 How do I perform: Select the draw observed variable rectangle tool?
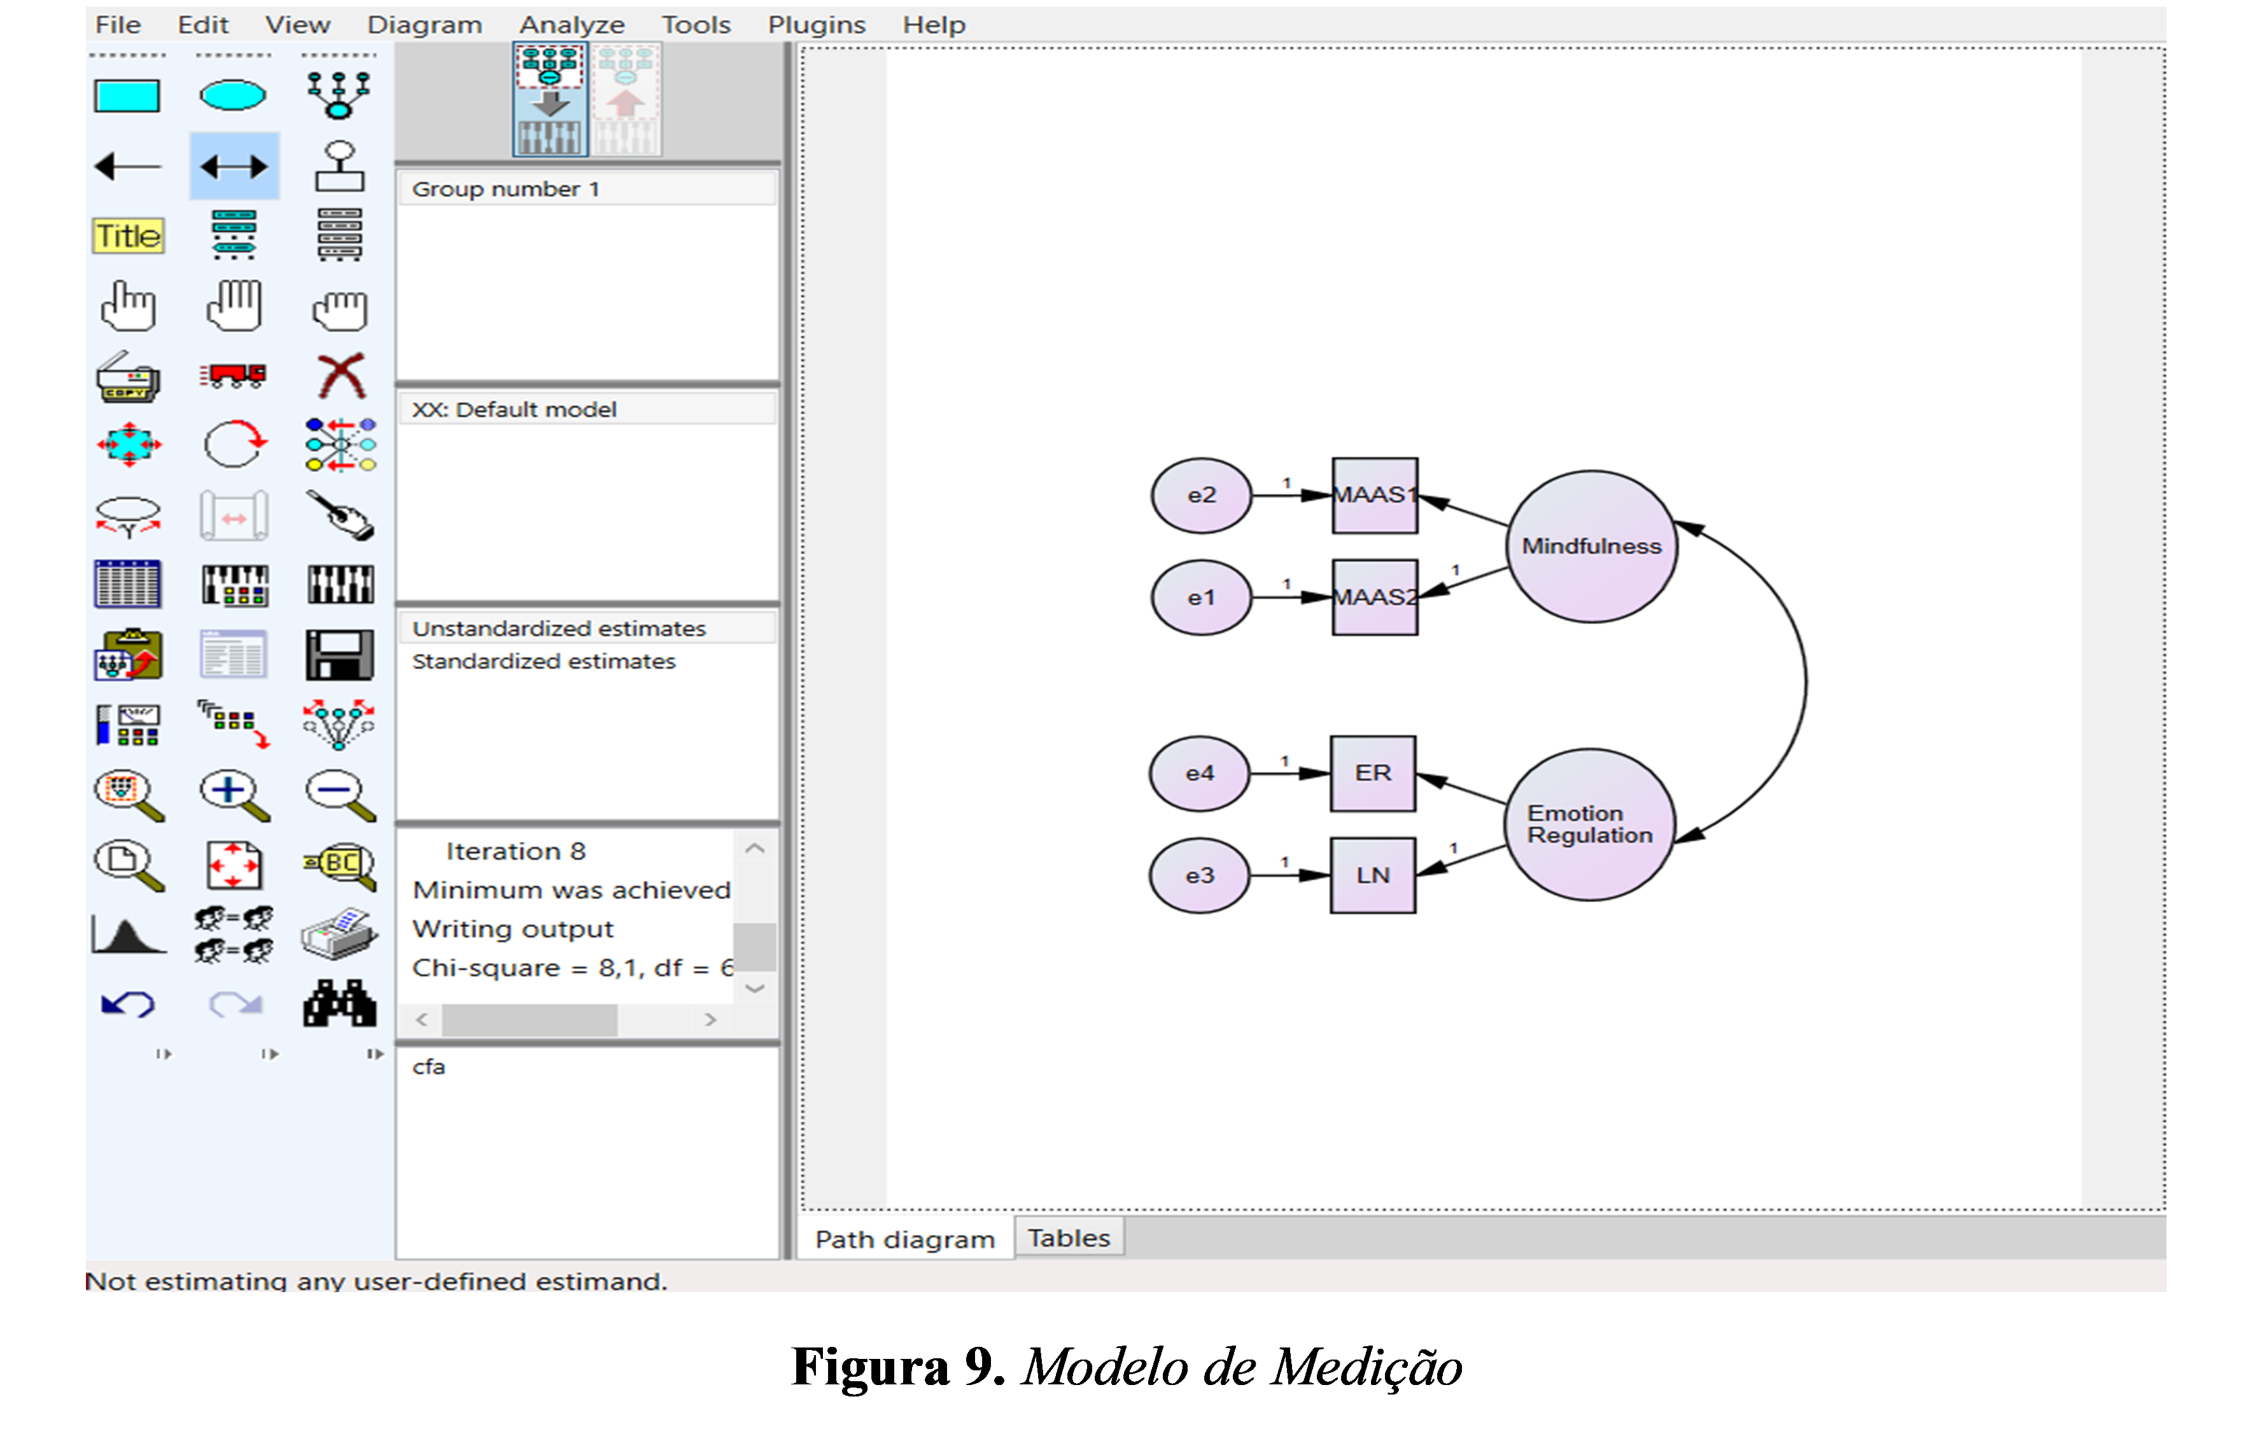coord(127,97)
